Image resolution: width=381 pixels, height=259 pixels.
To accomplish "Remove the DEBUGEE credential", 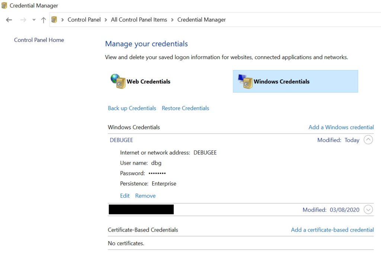I will coord(145,196).
